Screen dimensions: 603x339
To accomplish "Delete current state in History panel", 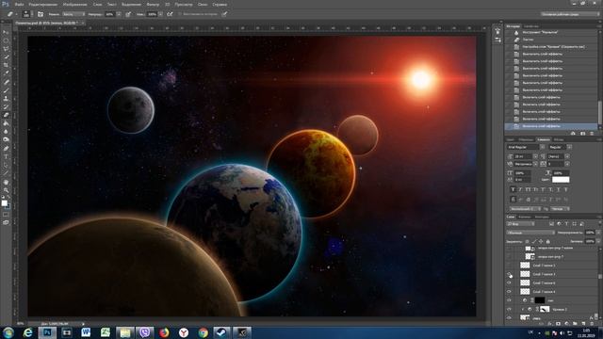I will coord(592,134).
